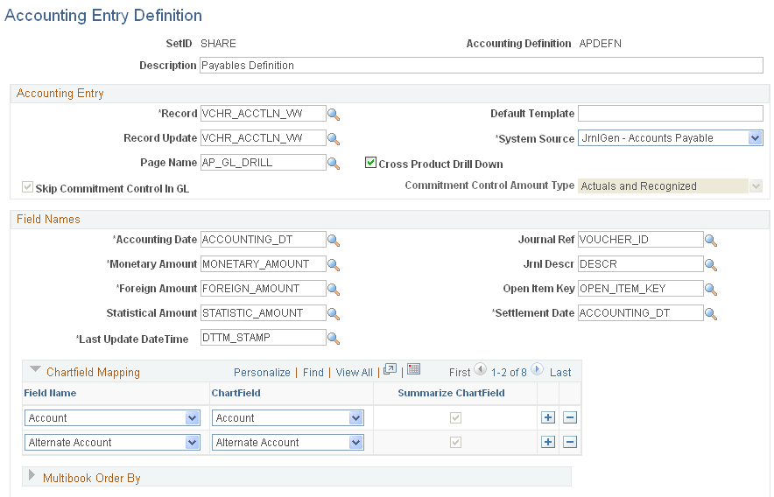Add a row after Alternate Account row
The image size is (774, 497).
click(548, 442)
